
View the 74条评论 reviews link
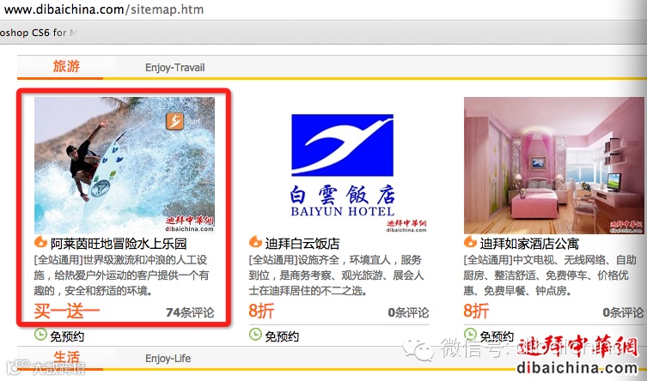coord(190,312)
